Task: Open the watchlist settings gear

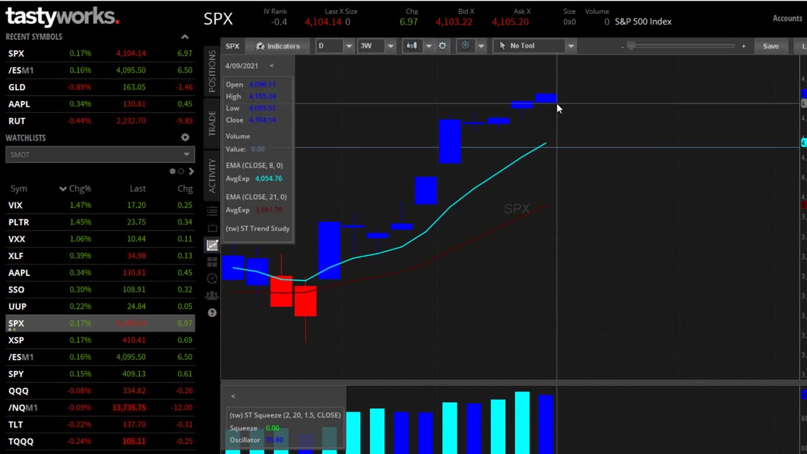Action: (185, 137)
